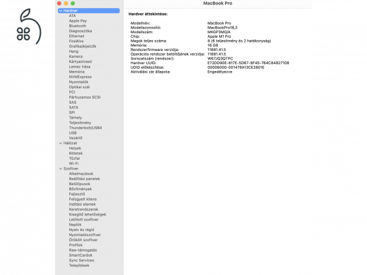The width and height of the screenshot is (367, 275).
Task: Open Grafika/kijelzők hardware entry
Action: 83,46
